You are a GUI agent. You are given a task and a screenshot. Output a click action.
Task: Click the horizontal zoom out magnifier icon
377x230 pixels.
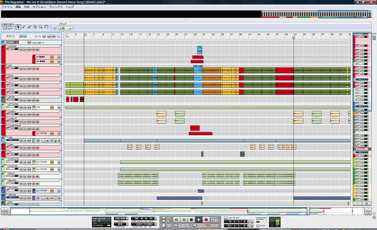pyautogui.click(x=3, y=211)
